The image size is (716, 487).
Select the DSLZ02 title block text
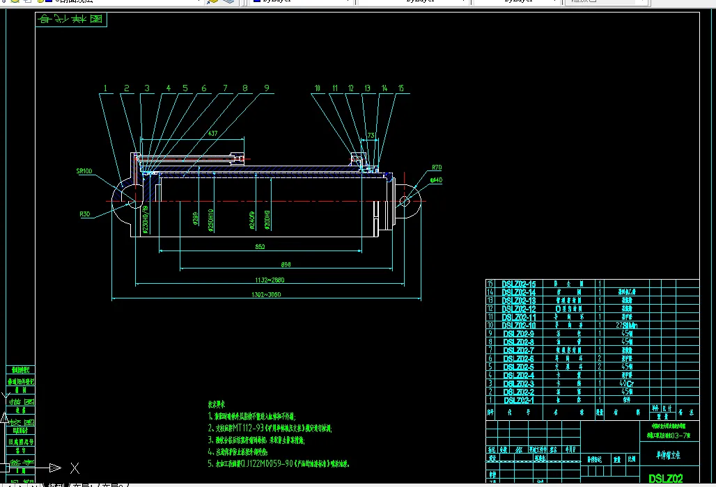(x=667, y=479)
